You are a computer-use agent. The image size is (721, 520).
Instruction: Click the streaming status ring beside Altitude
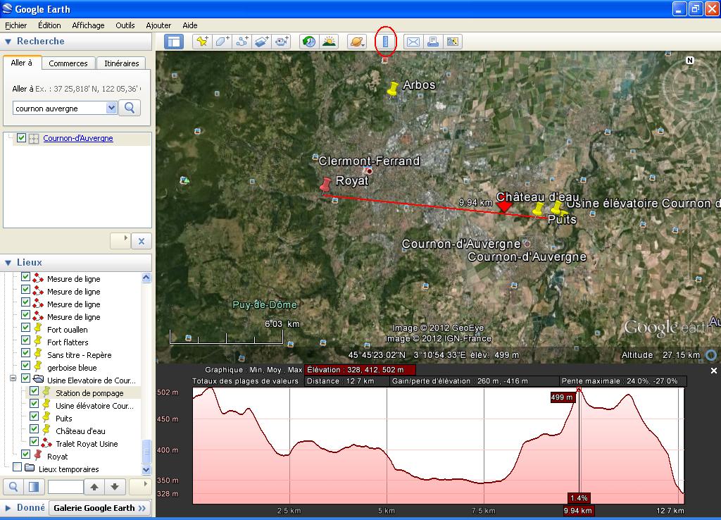pos(711,355)
